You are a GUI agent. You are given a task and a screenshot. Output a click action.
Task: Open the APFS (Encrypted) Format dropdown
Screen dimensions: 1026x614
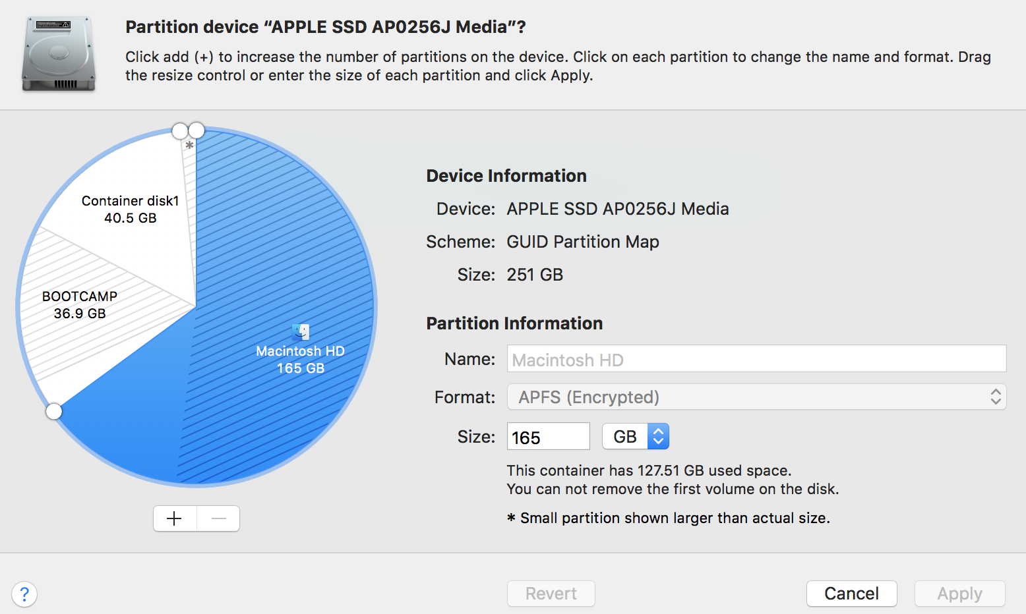point(756,397)
